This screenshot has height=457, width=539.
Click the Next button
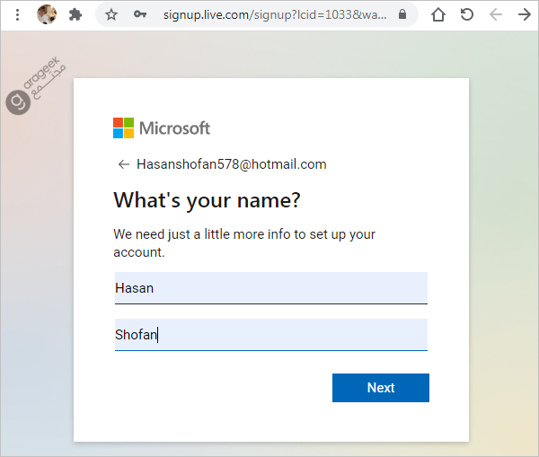pos(381,388)
